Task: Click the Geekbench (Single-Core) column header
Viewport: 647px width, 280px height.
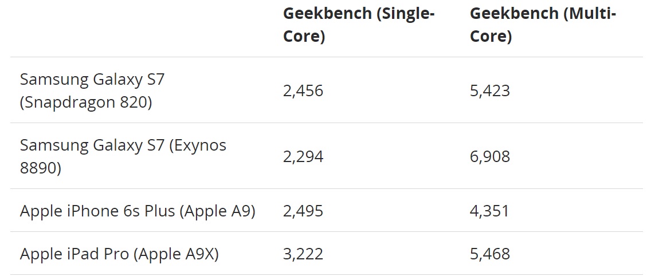Action: click(x=359, y=25)
